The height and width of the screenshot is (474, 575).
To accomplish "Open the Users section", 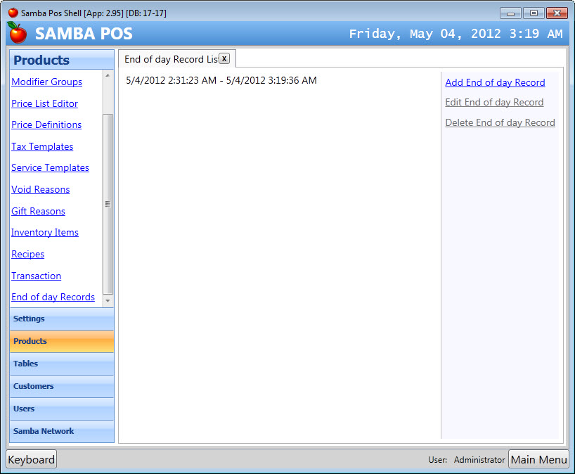I will [62, 409].
